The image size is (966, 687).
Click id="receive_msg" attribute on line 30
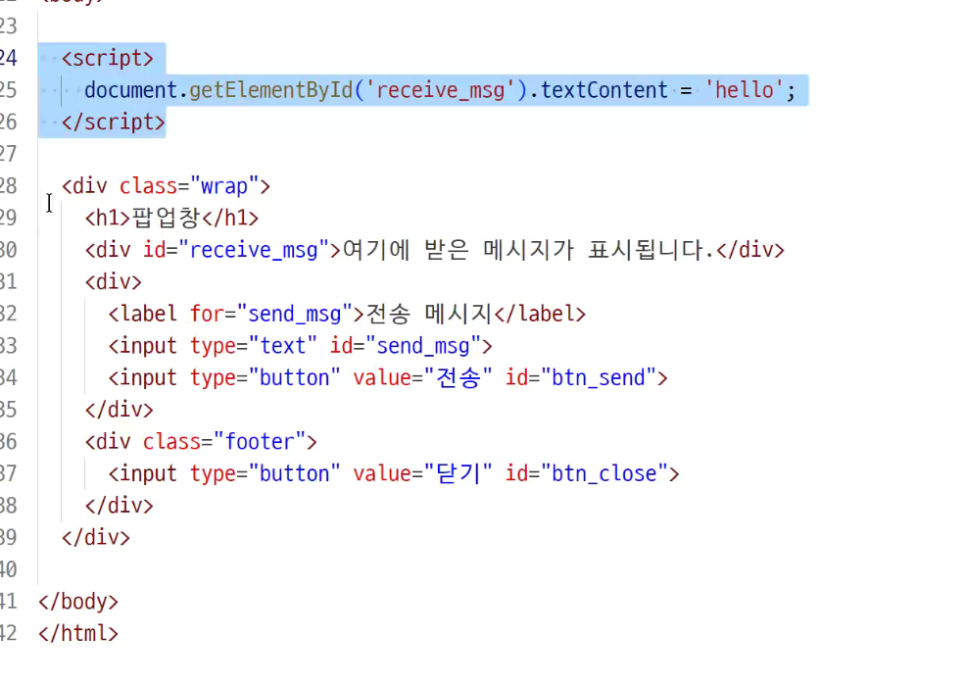[236, 251]
